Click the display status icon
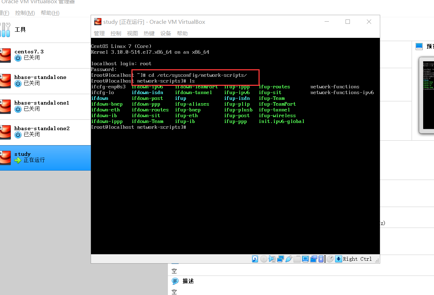434x295 pixels. click(305, 259)
